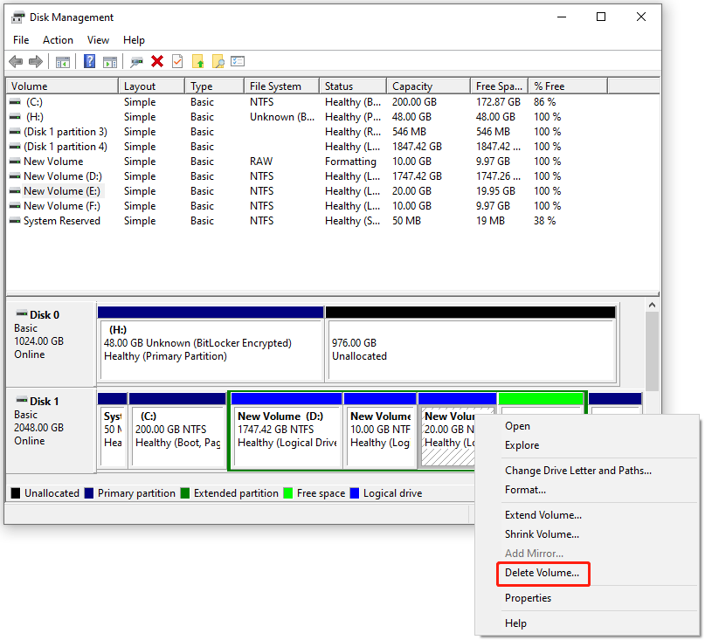Image resolution: width=705 pixels, height=640 pixels.
Task: Select Help at bottom of context menu
Action: (515, 623)
